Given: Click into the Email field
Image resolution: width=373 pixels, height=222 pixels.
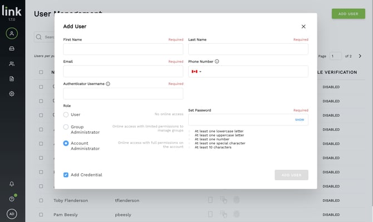Looking at the screenshot, I should tap(123, 71).
